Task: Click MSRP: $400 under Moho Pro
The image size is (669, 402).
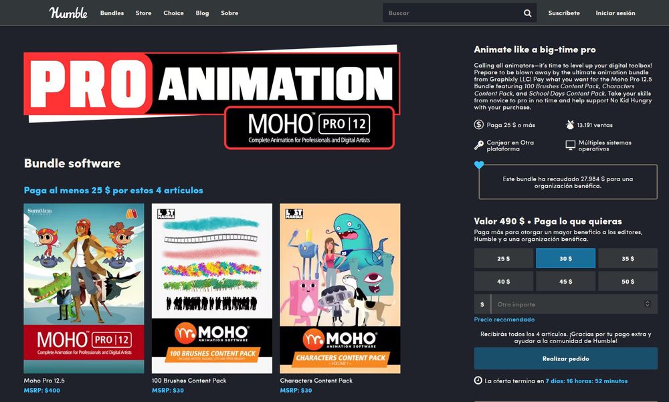Action: click(41, 390)
